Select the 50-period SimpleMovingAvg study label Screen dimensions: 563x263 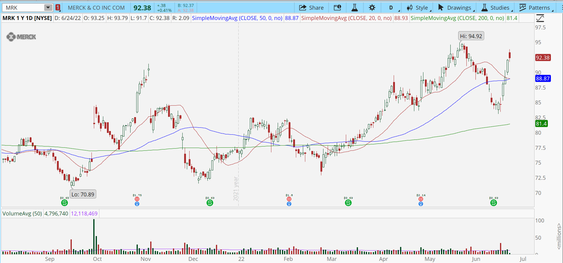pos(237,18)
